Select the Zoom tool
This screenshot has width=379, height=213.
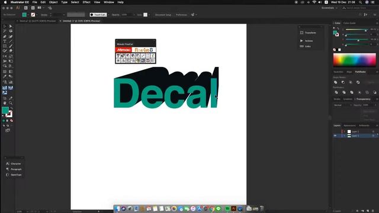(x=11, y=103)
